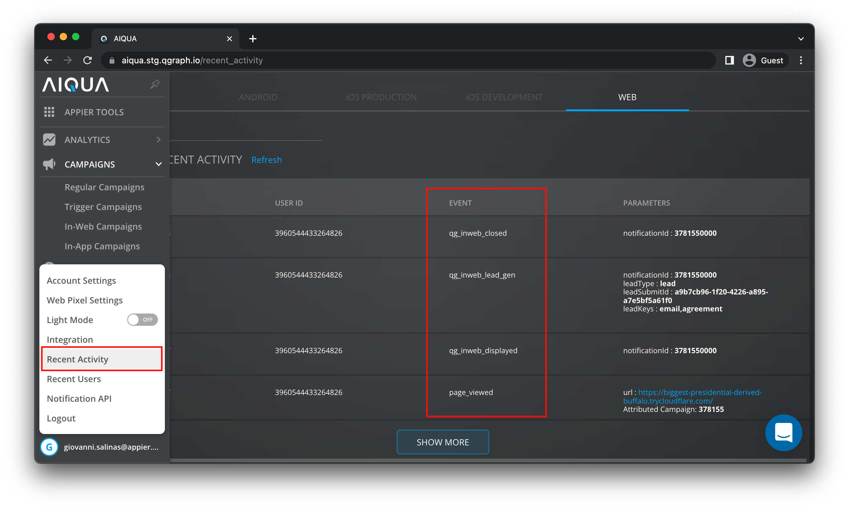Open Chrome three-dot menu
The height and width of the screenshot is (509, 849).
click(801, 60)
